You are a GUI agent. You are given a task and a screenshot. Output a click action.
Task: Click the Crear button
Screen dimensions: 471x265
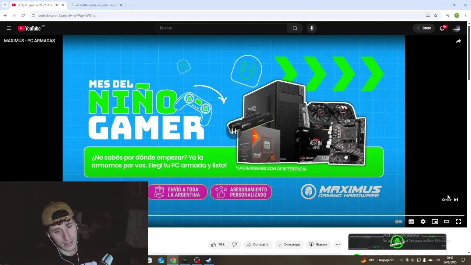424,28
